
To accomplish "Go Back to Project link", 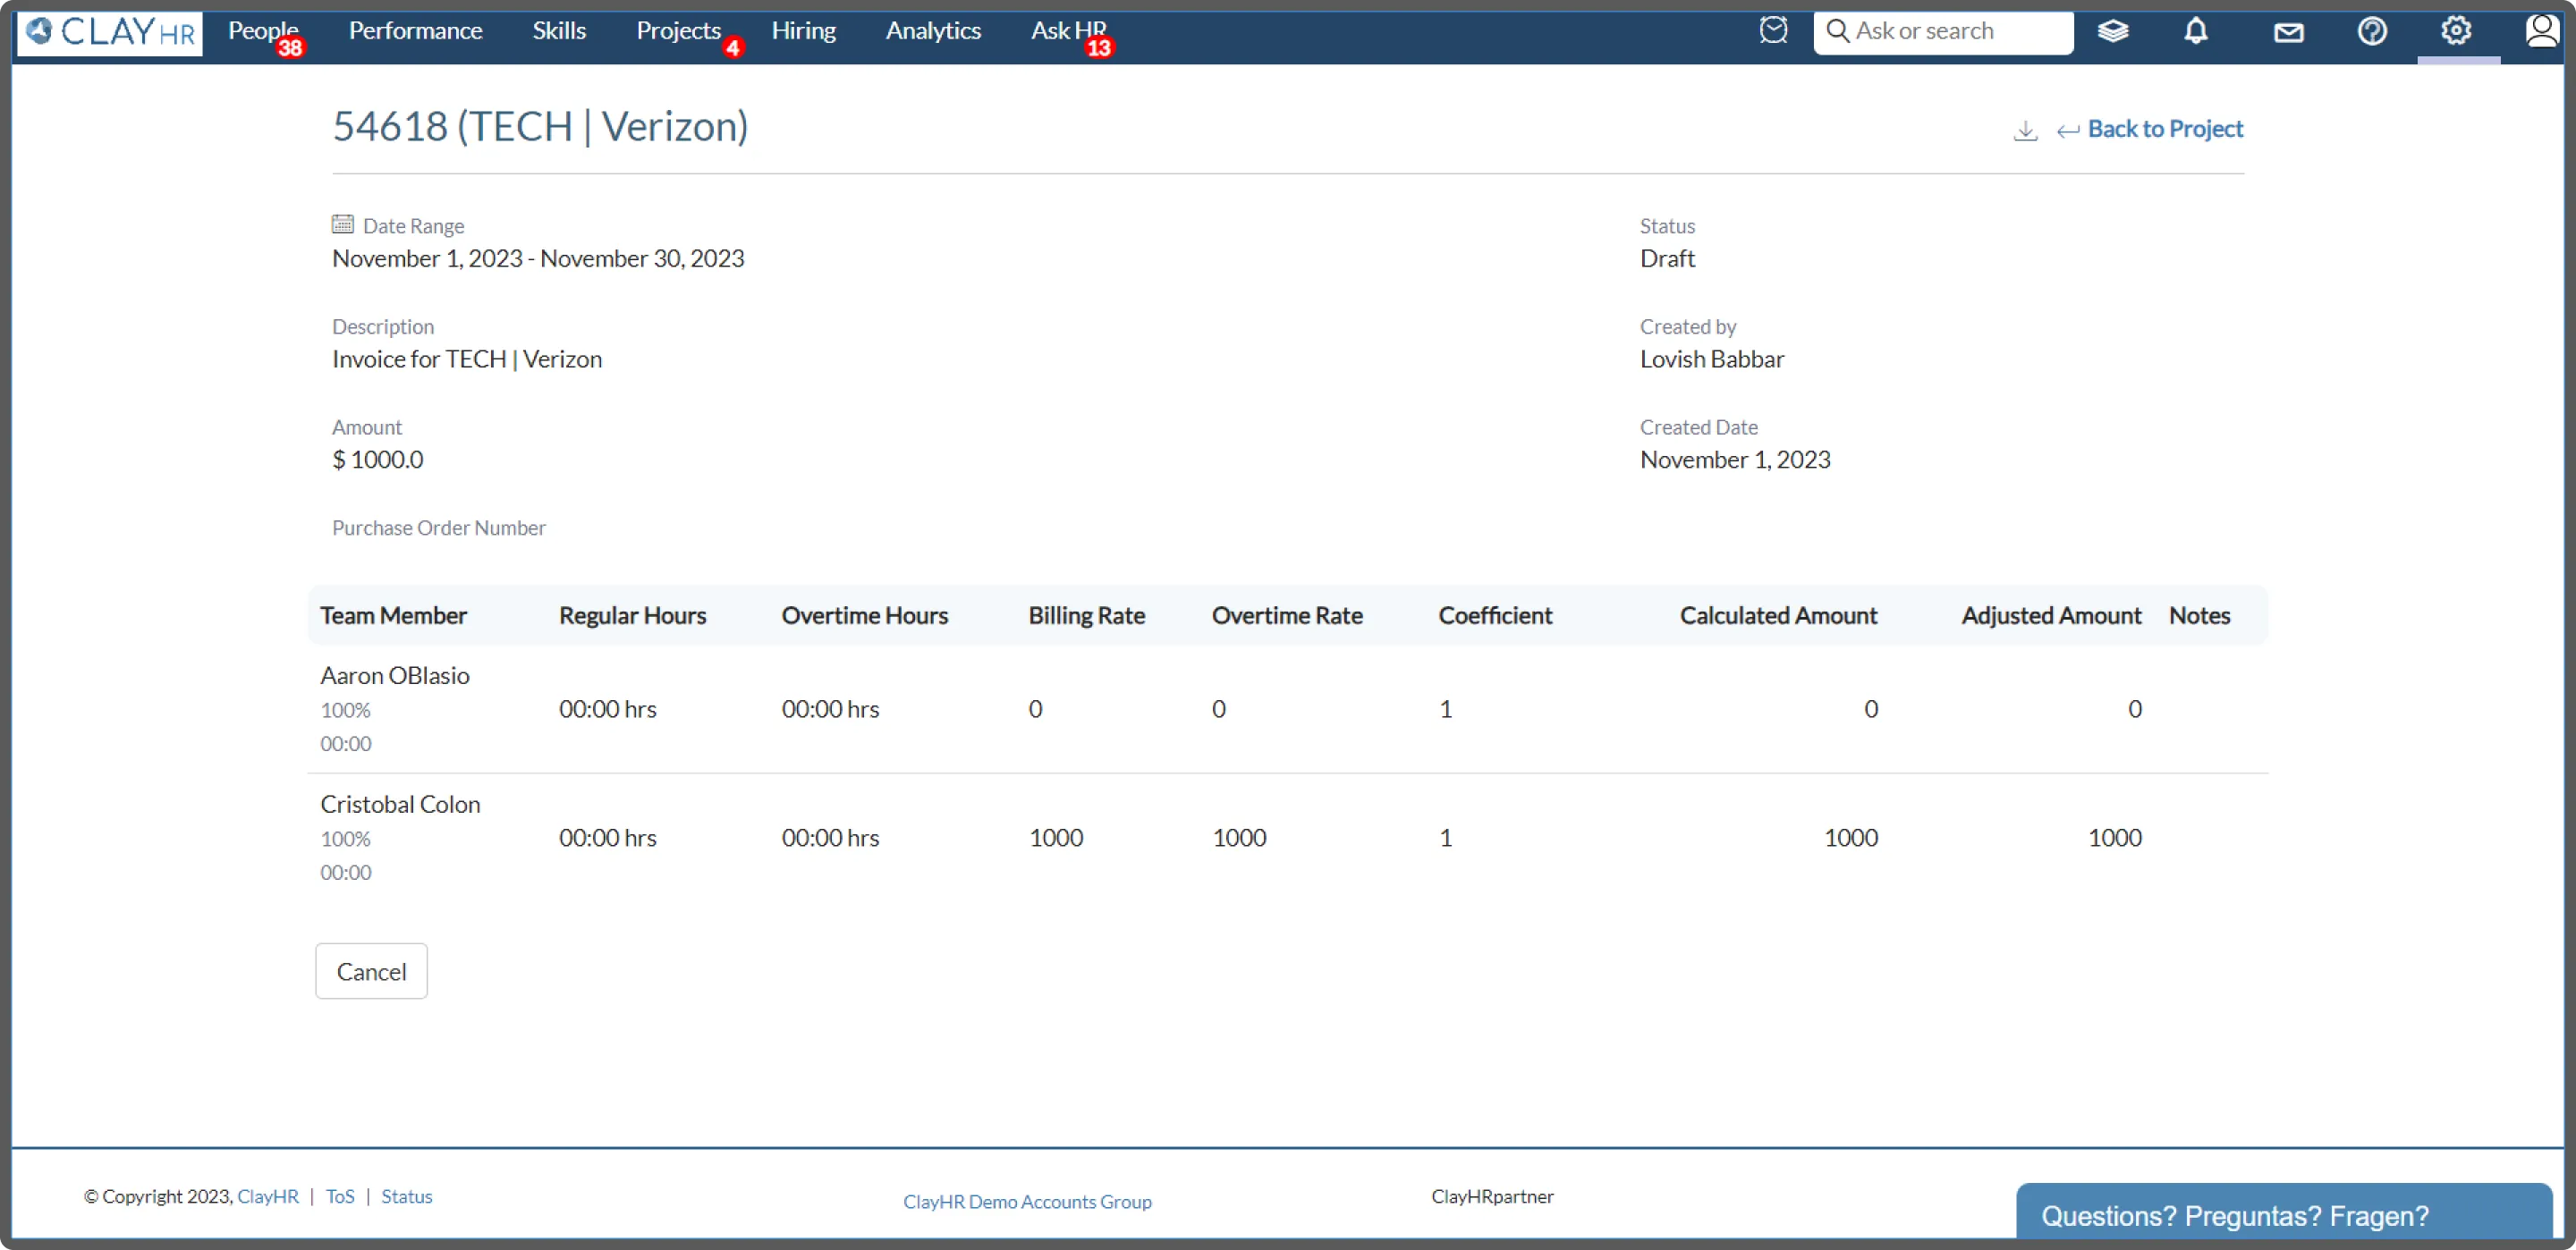I will pos(2164,129).
